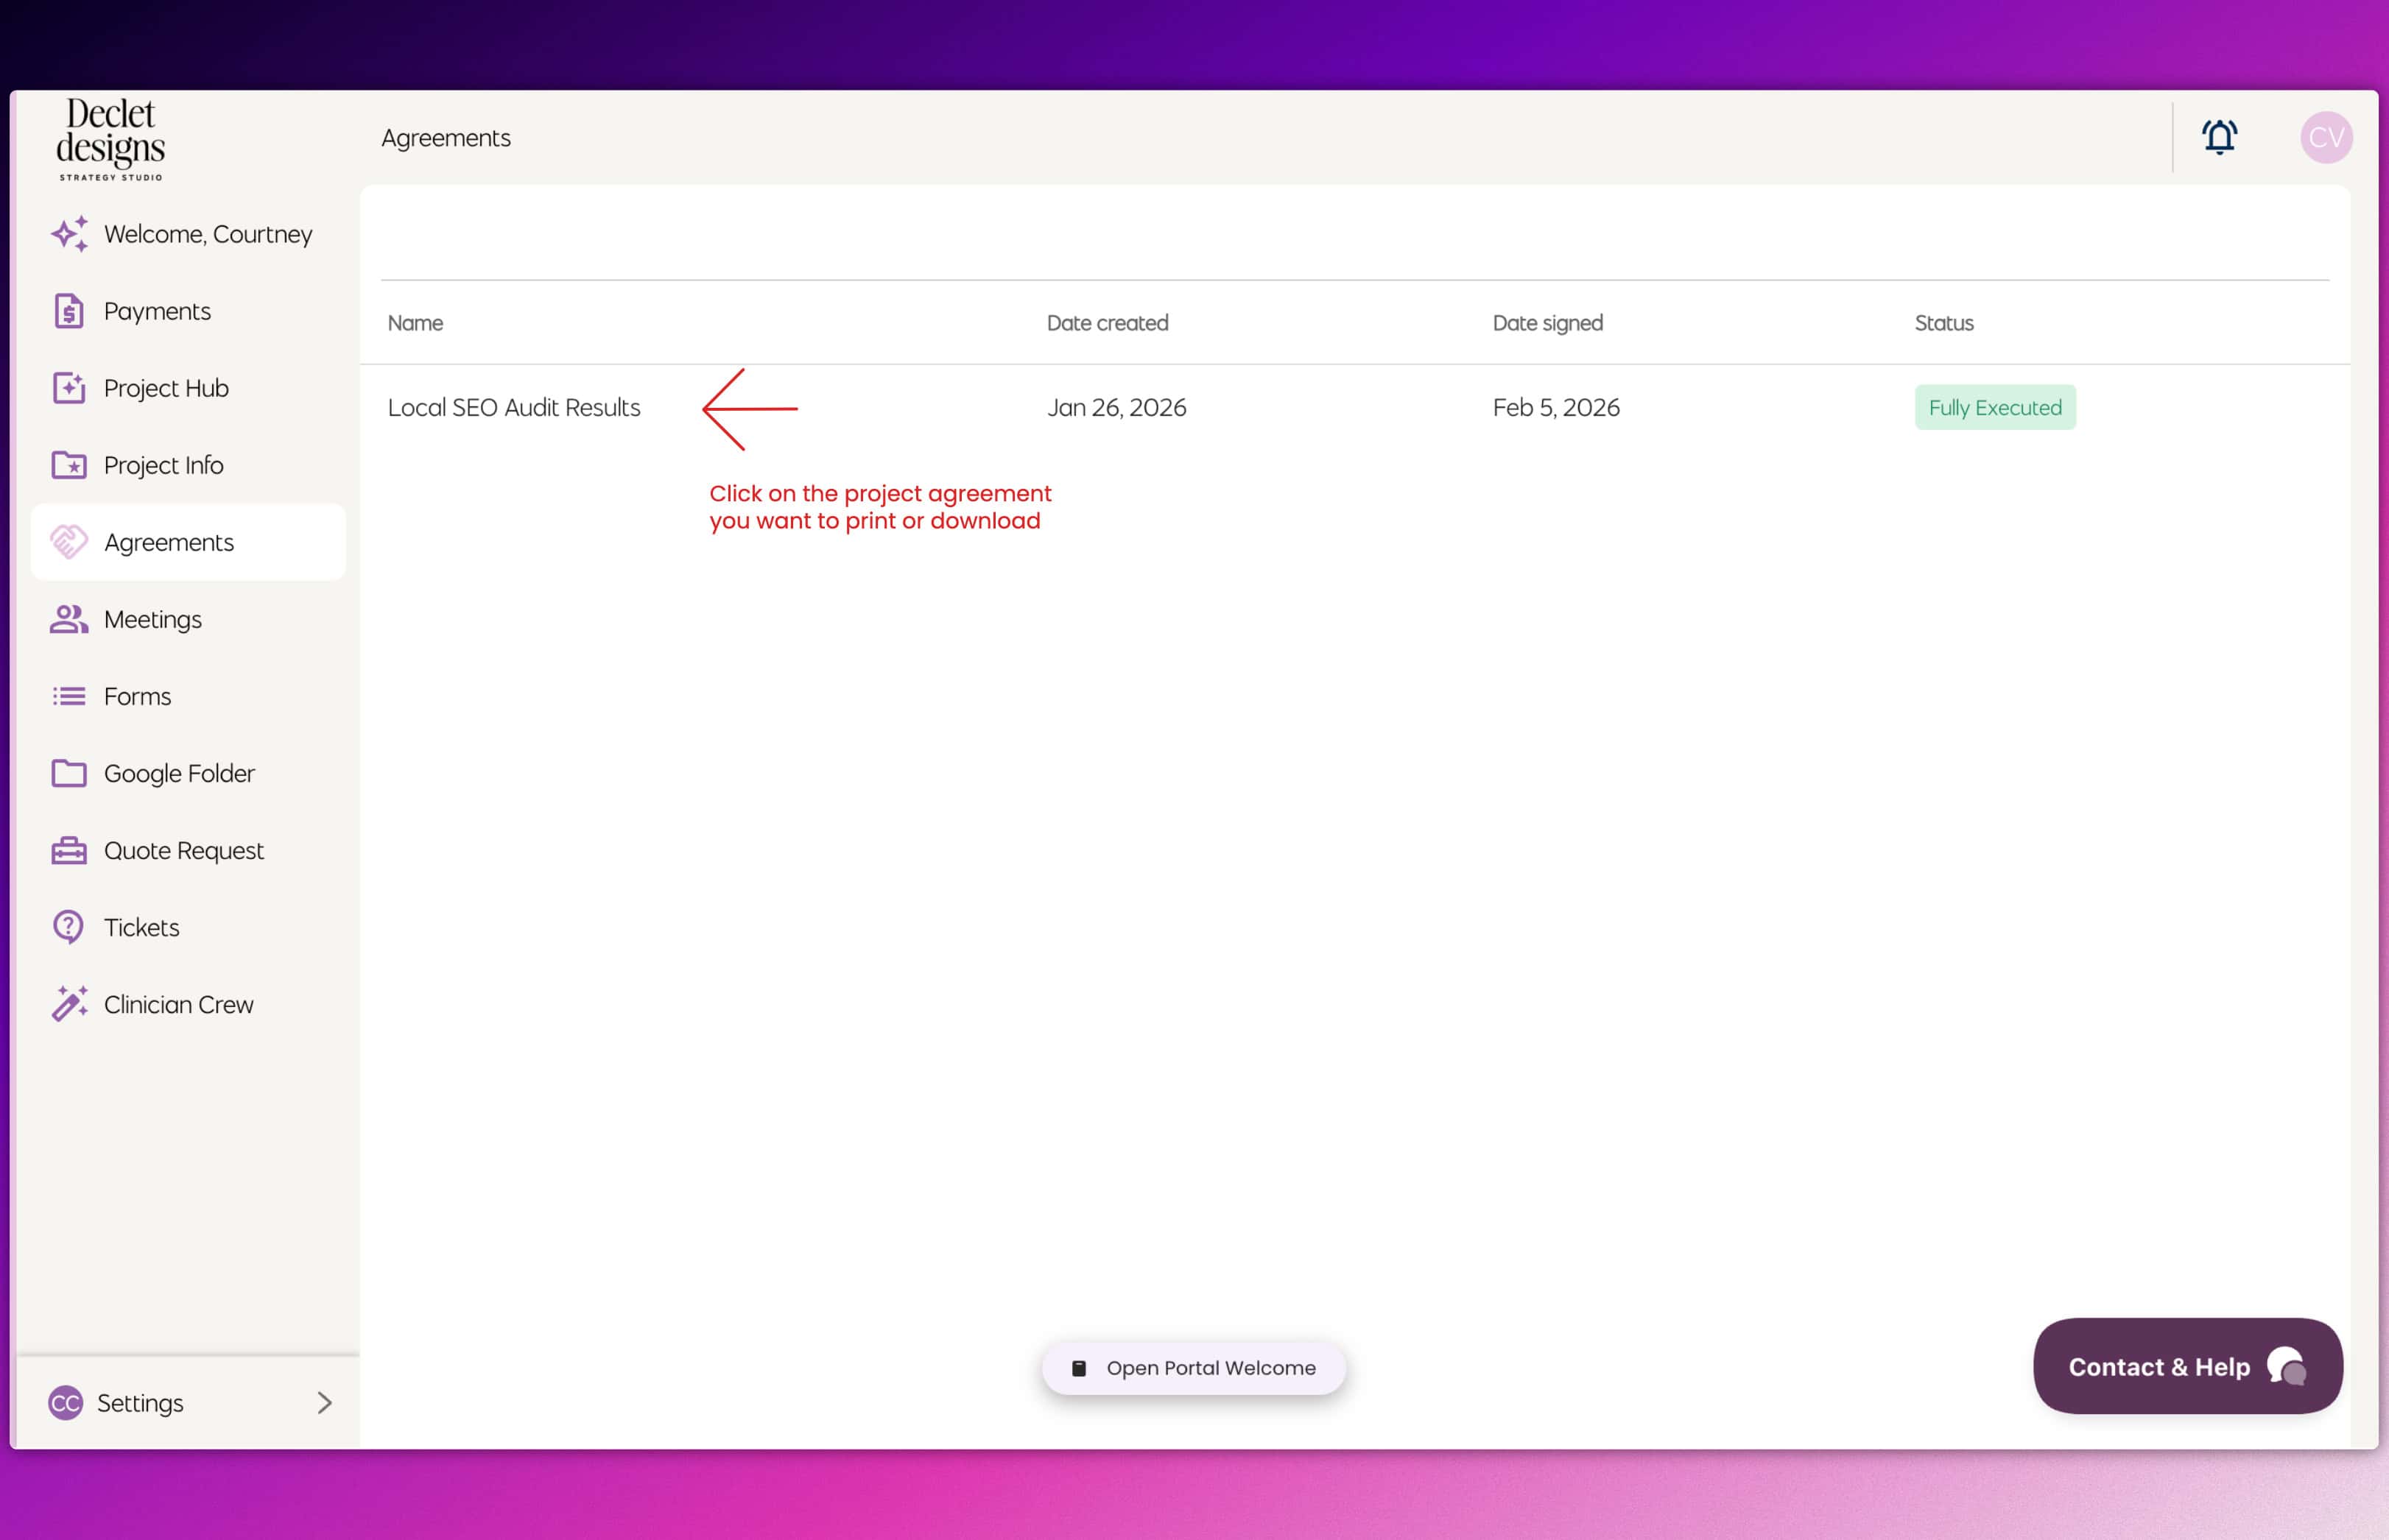Click the Meetings people icon

68,619
